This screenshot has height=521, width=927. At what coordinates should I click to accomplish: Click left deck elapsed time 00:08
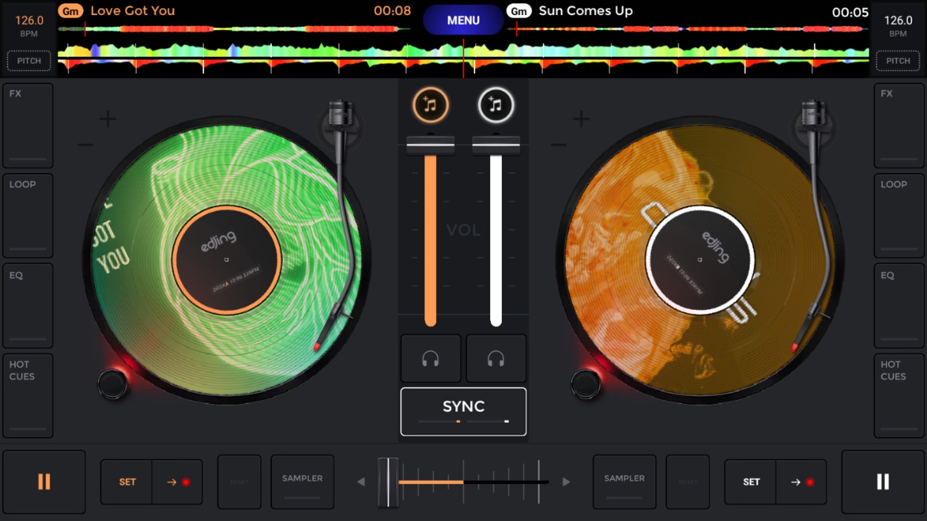click(x=392, y=11)
